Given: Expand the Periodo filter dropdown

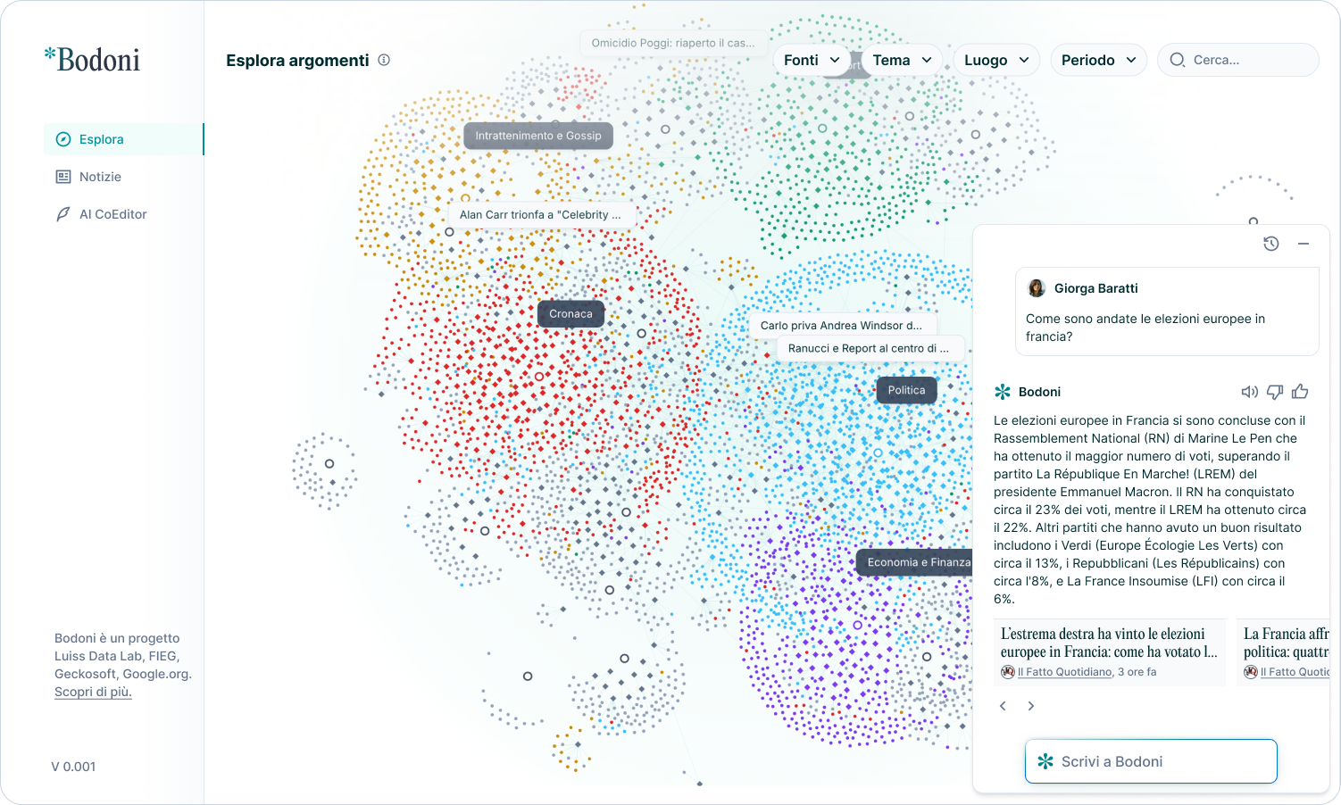Looking at the screenshot, I should point(1098,60).
